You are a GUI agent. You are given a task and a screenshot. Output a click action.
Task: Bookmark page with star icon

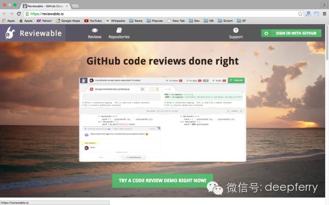(300, 14)
